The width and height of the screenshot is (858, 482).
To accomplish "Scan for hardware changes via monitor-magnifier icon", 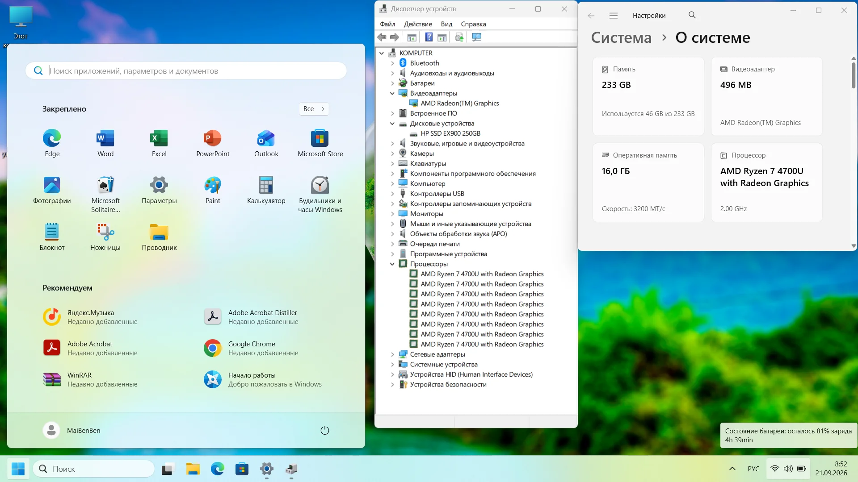I will coord(477,37).
